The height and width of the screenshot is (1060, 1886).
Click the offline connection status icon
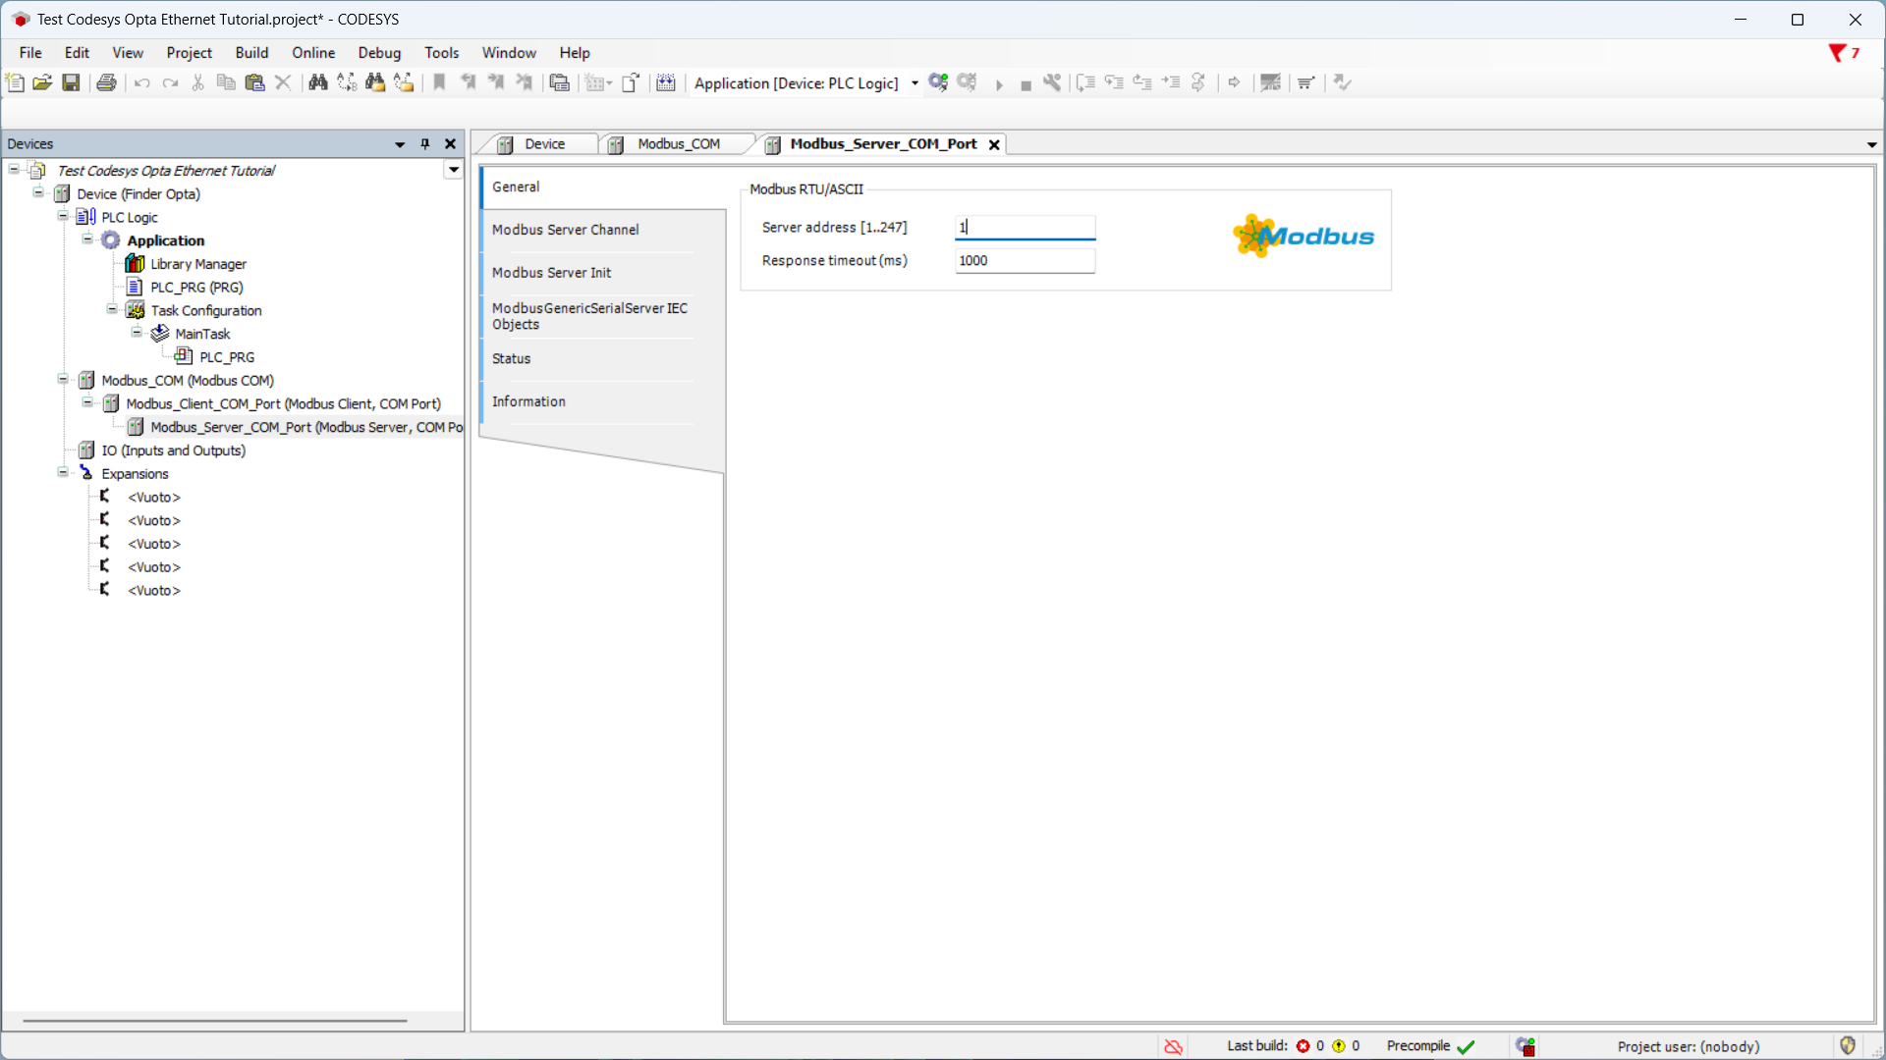[x=1173, y=1046]
